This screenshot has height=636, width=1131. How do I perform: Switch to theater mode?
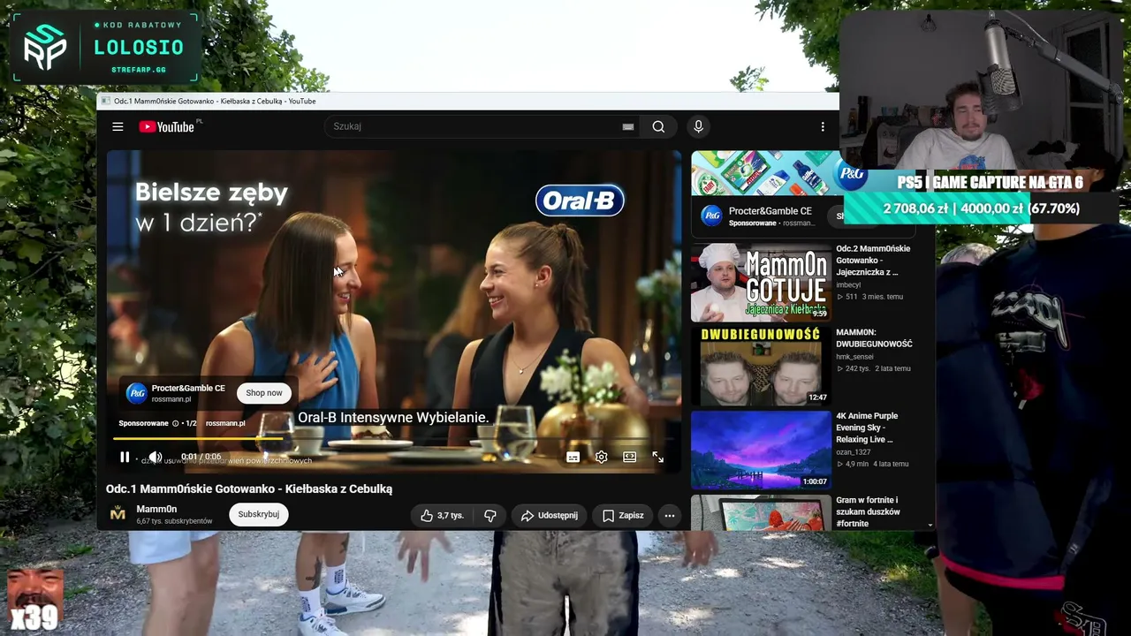pos(629,457)
